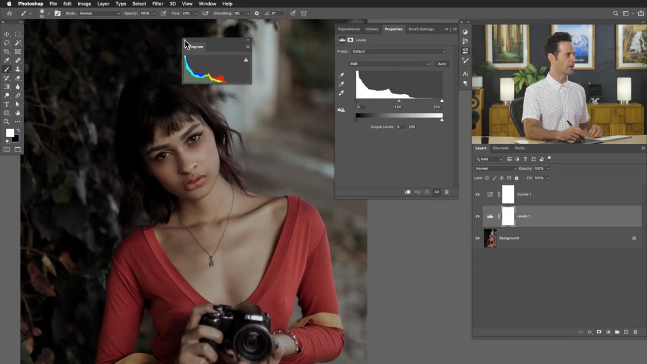Select the Background layer thumbnail
Image resolution: width=647 pixels, height=364 pixels.
490,238
